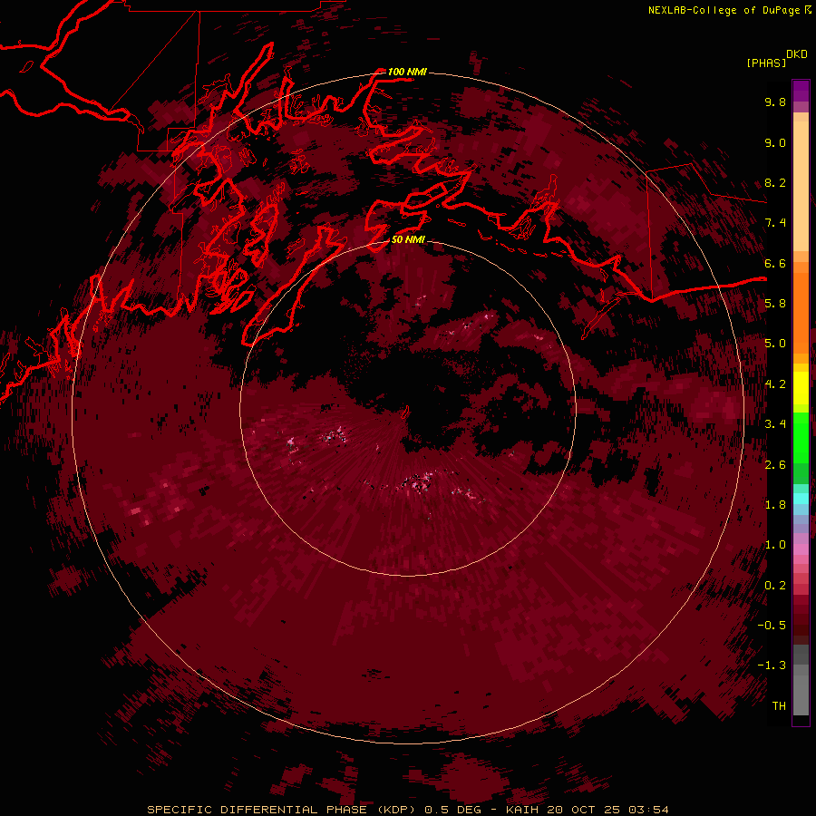Click the 1.0 scale value

[x=775, y=545]
